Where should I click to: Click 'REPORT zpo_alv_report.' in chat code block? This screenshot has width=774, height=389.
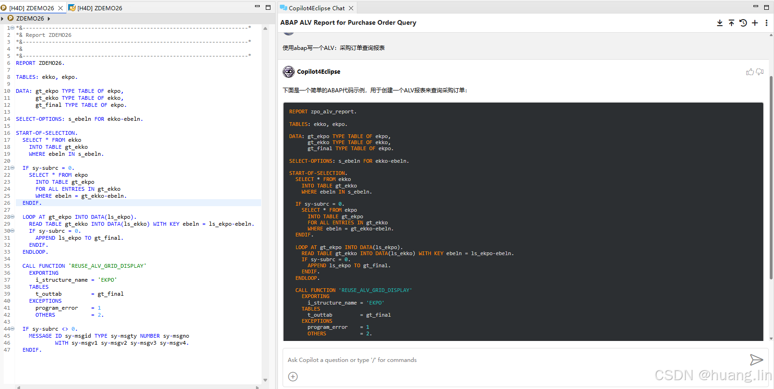(x=323, y=112)
